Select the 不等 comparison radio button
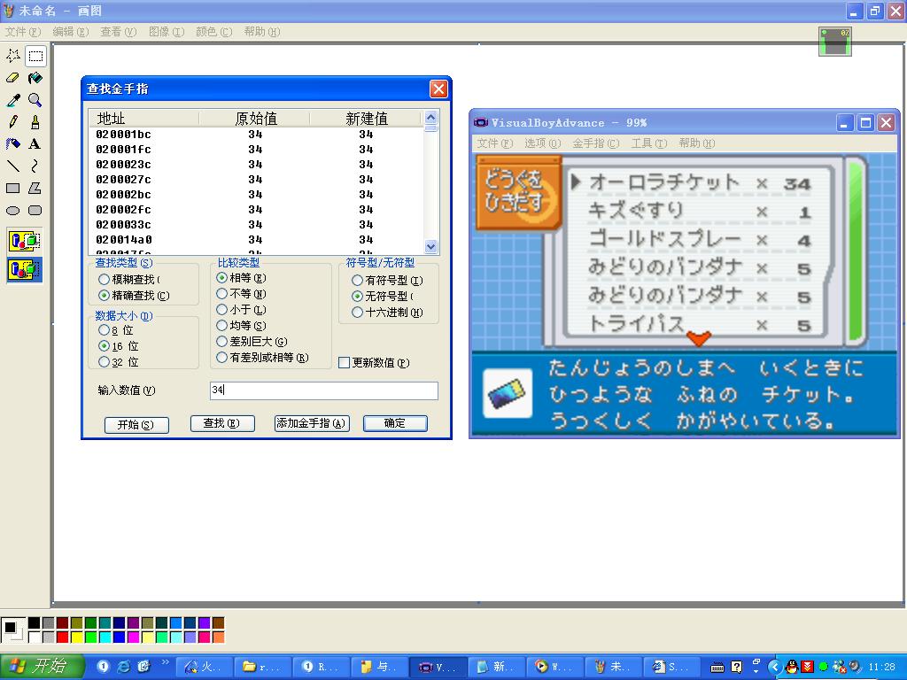907x680 pixels. [x=222, y=294]
